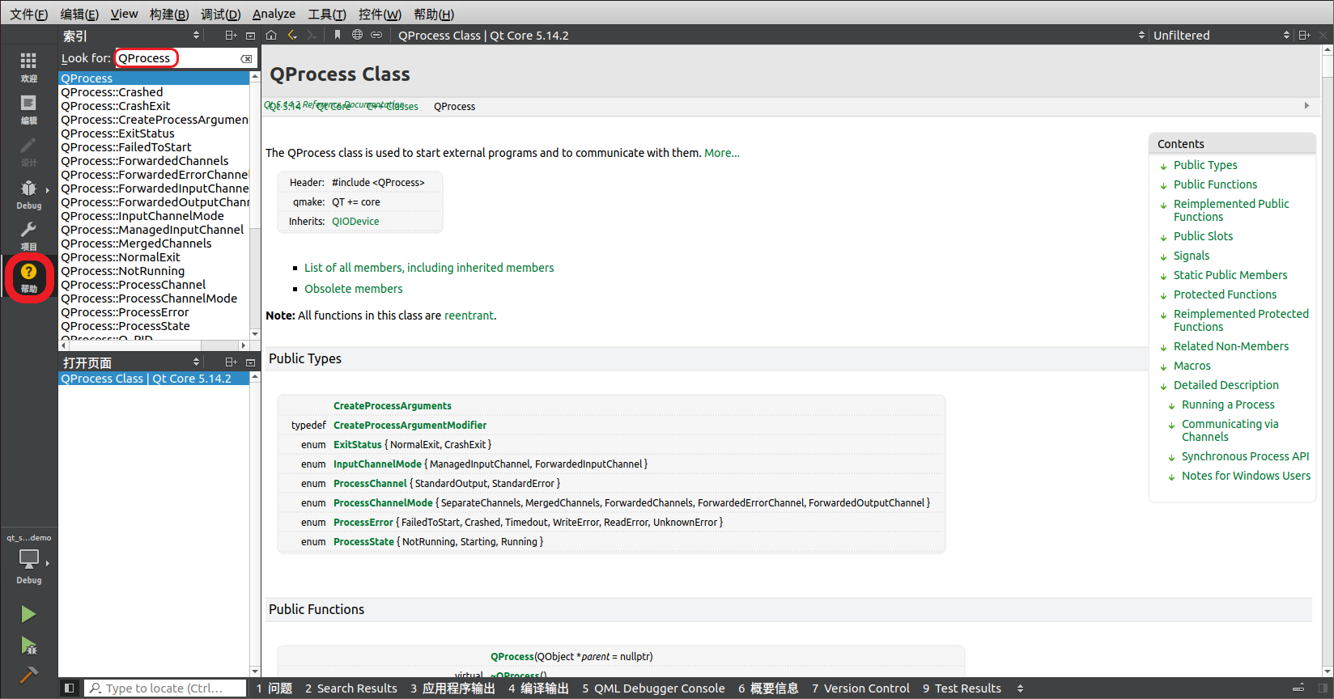The width and height of the screenshot is (1334, 699).
Task: Run the project with green play button
Action: [28, 614]
